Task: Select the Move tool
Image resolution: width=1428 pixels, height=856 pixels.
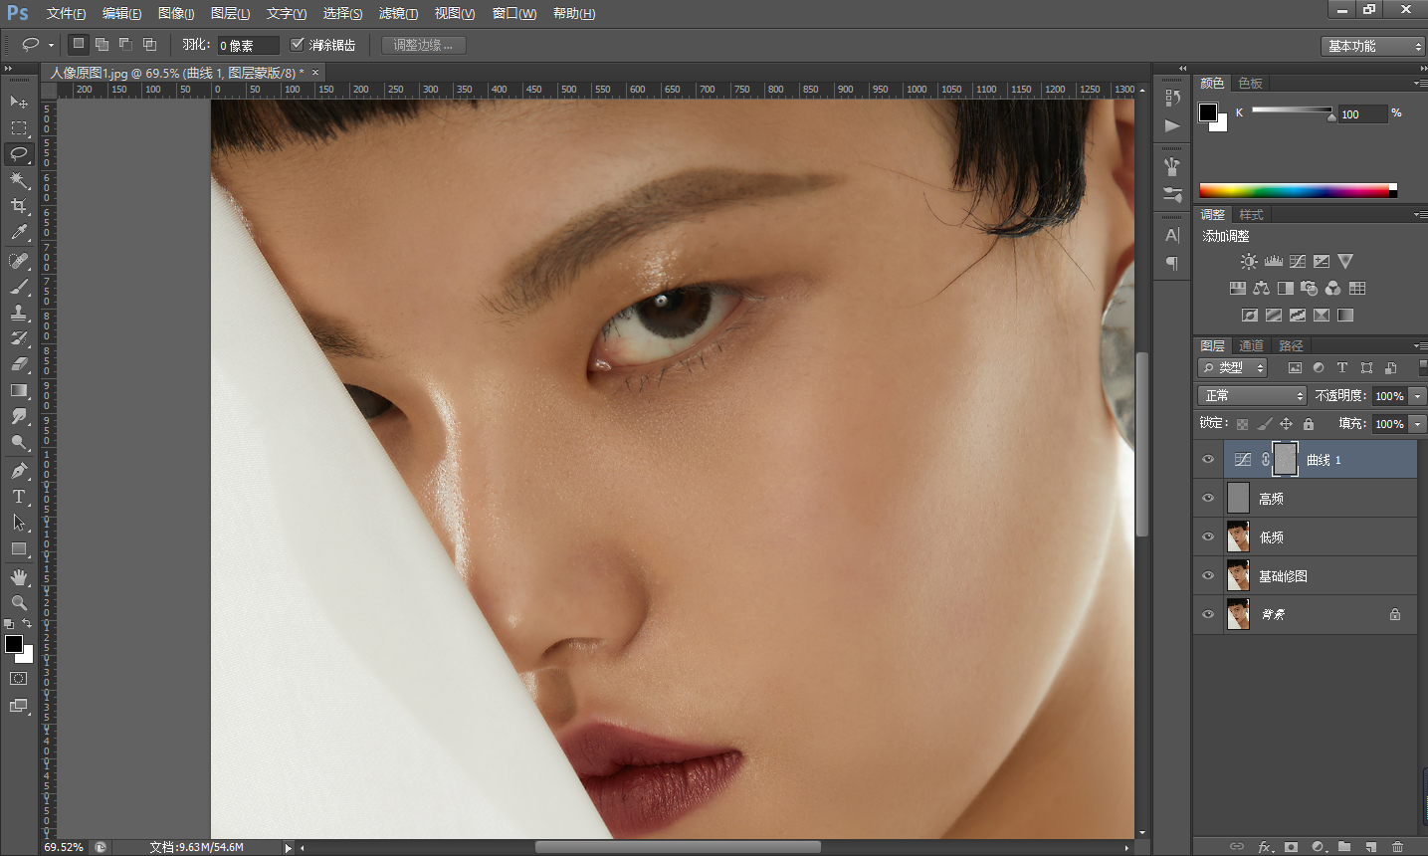Action: 19,102
